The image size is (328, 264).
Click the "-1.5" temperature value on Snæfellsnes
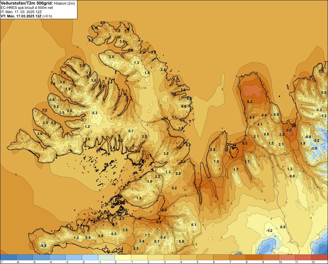43,246
